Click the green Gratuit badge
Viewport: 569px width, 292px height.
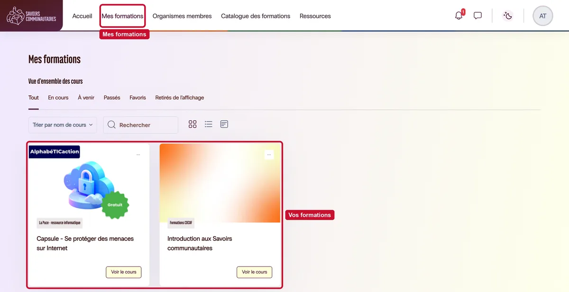(115, 205)
